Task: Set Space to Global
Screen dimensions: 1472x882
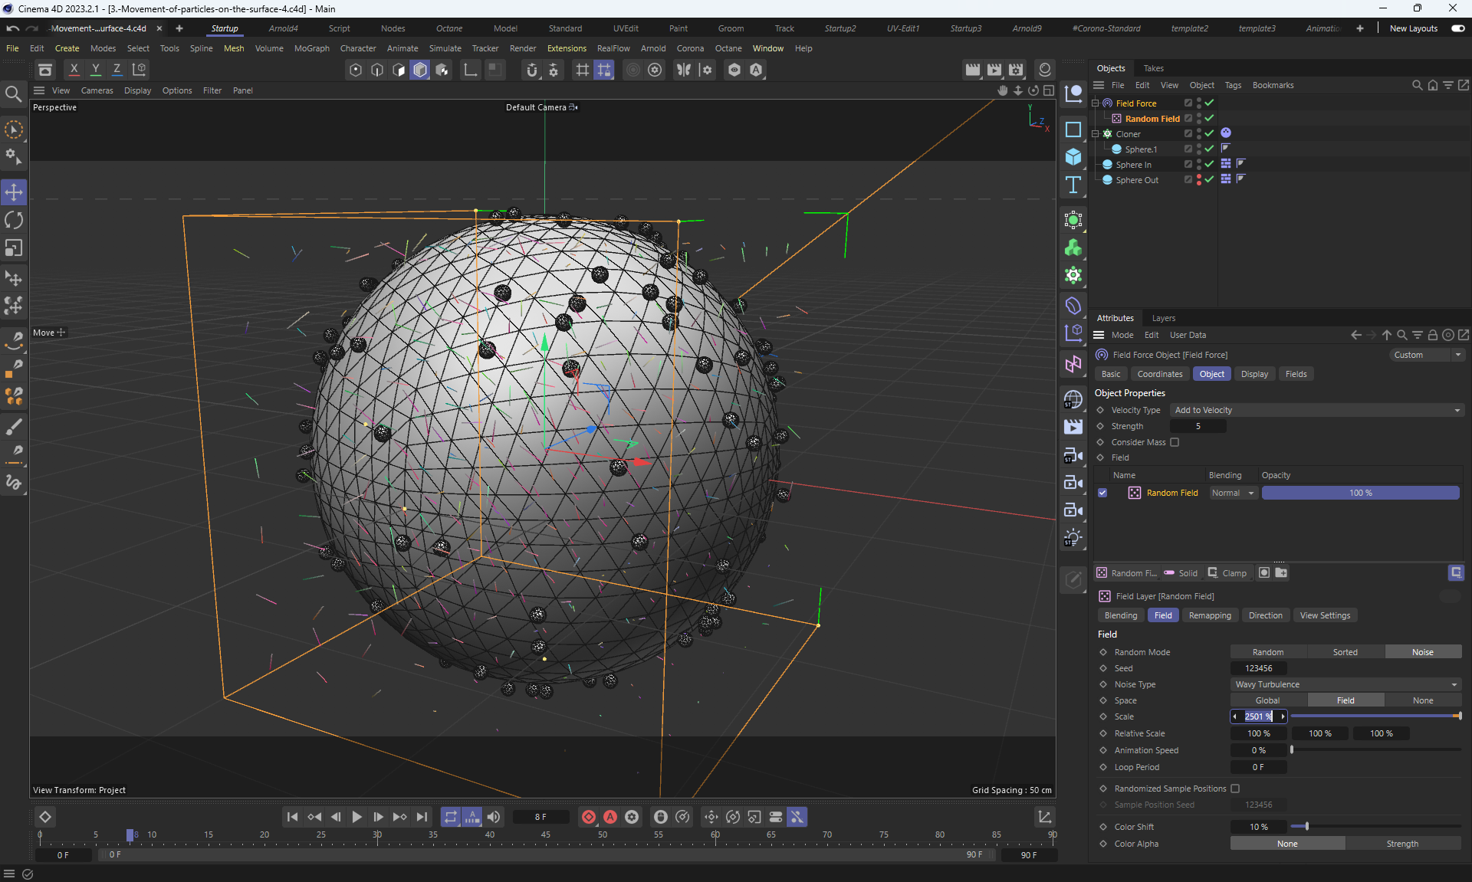Action: [1267, 700]
